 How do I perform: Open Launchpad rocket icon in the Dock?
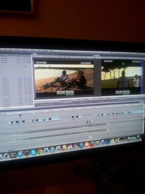coord(6,156)
